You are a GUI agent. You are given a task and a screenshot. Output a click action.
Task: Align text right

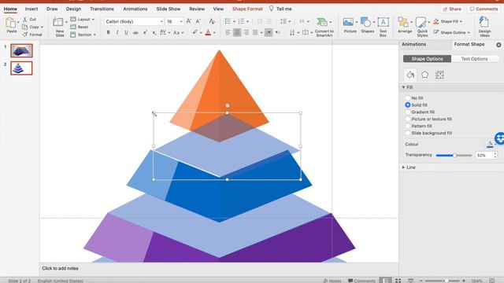click(x=246, y=32)
